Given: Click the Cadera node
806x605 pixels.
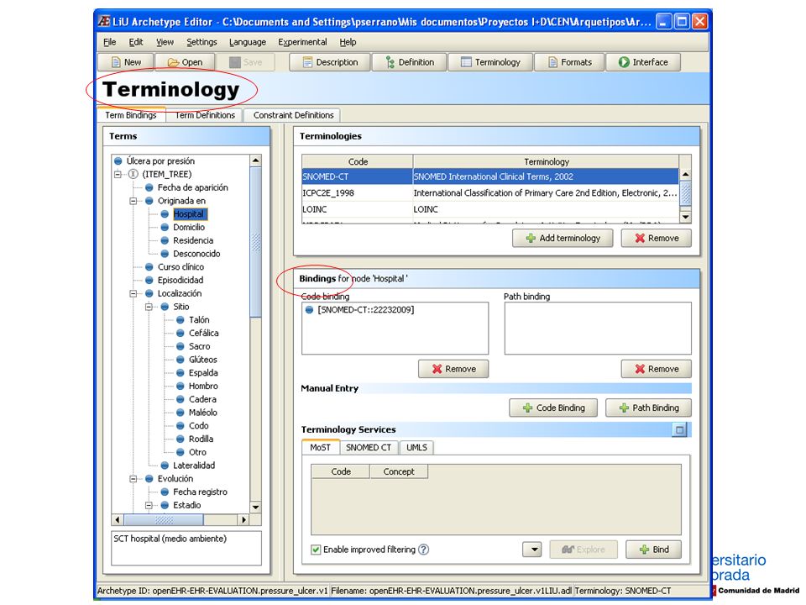Looking at the screenshot, I should [x=202, y=399].
